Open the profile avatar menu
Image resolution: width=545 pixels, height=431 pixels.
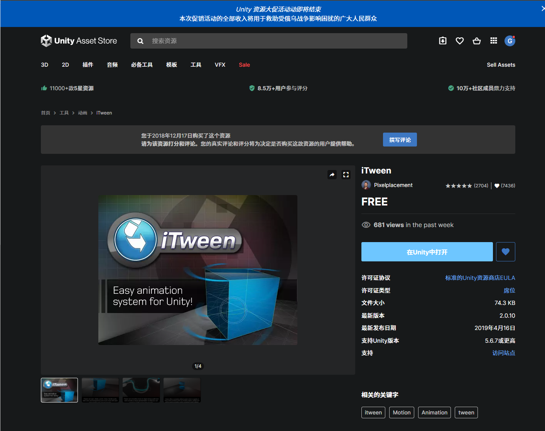[x=510, y=40]
